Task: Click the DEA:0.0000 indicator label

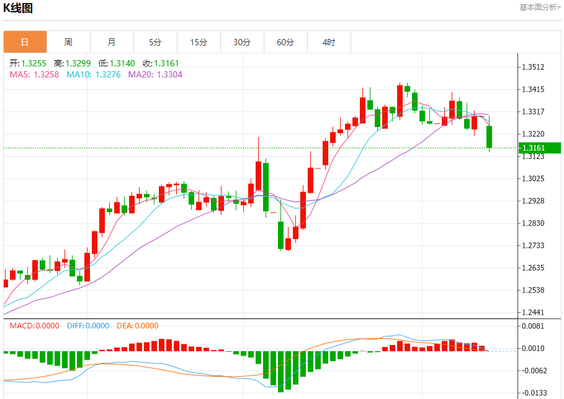Action: click(x=137, y=326)
